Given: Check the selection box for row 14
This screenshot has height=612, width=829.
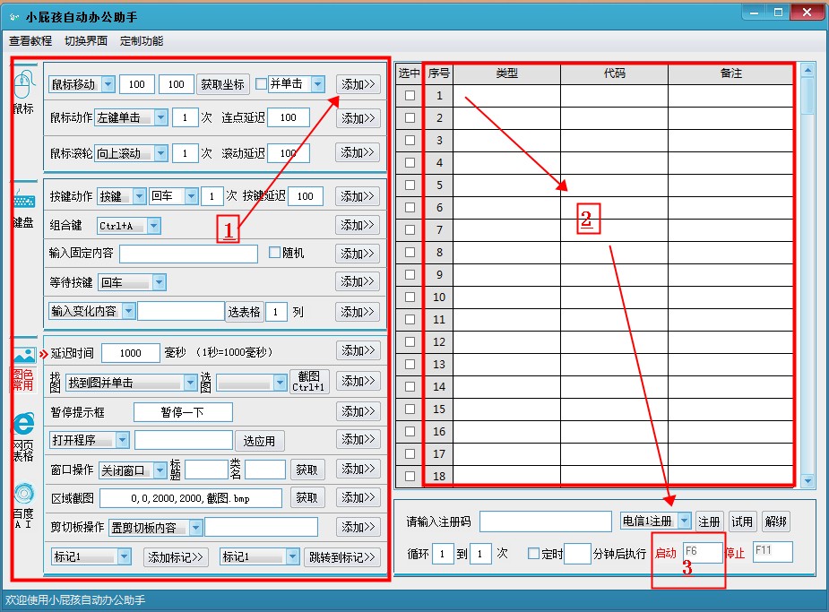Looking at the screenshot, I should click(410, 386).
